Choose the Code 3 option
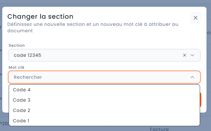Image resolution: width=211 pixels, height=131 pixels. click(22, 100)
